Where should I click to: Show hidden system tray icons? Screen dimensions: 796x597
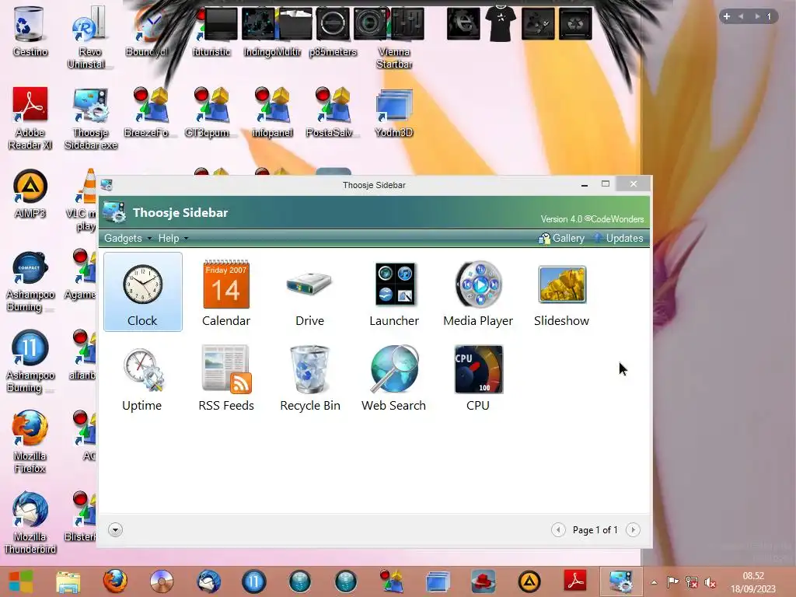[x=655, y=582]
